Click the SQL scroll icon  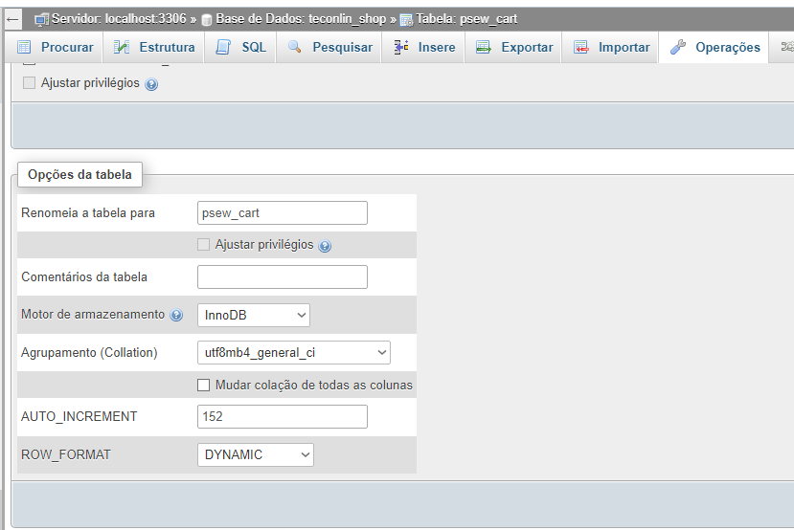(223, 47)
